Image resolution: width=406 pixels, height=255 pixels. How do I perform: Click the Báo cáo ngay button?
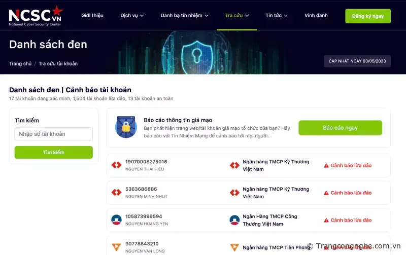point(340,128)
